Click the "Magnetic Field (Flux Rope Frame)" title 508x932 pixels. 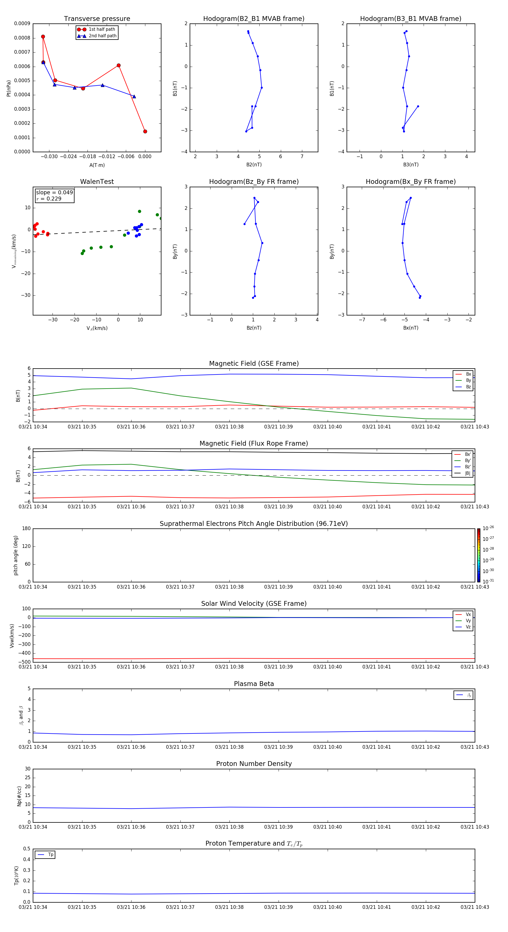(254, 444)
